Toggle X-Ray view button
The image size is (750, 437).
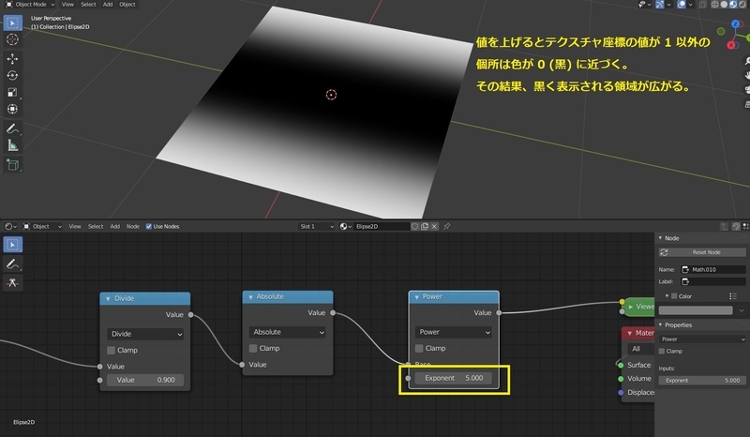click(x=702, y=5)
